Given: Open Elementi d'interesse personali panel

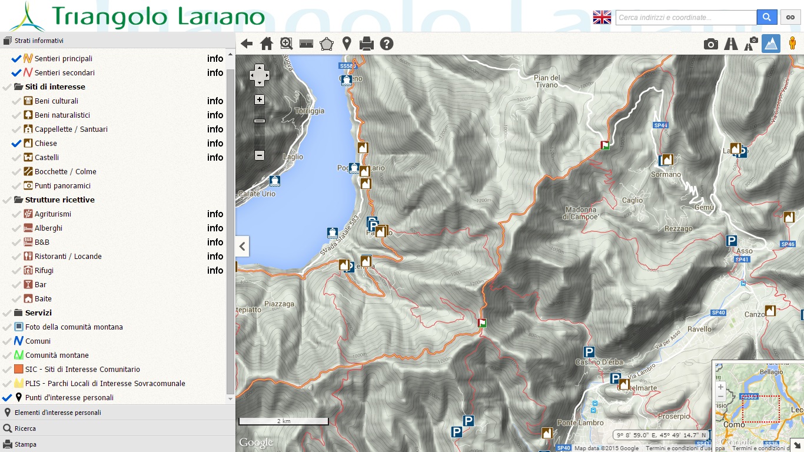Looking at the screenshot, I should tap(117, 413).
